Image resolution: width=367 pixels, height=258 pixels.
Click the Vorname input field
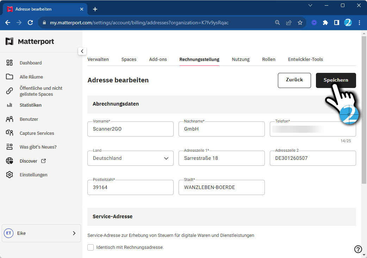coord(130,129)
